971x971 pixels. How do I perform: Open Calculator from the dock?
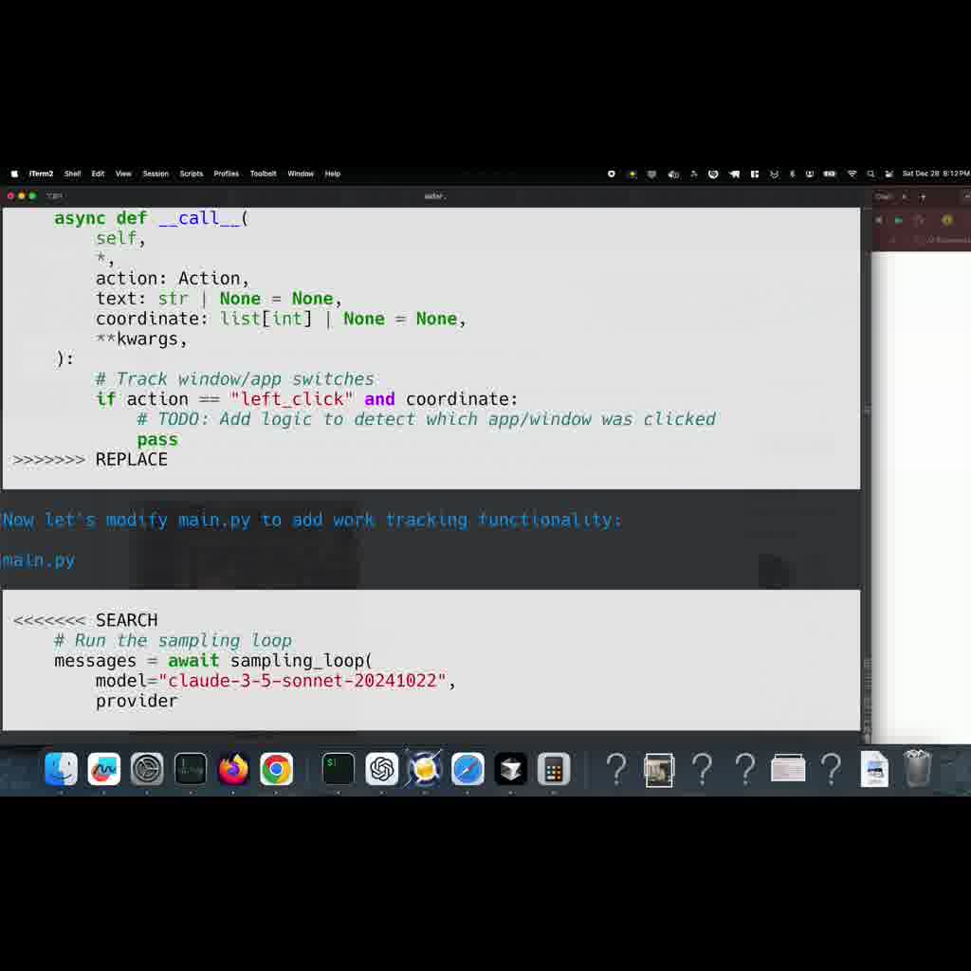[554, 769]
